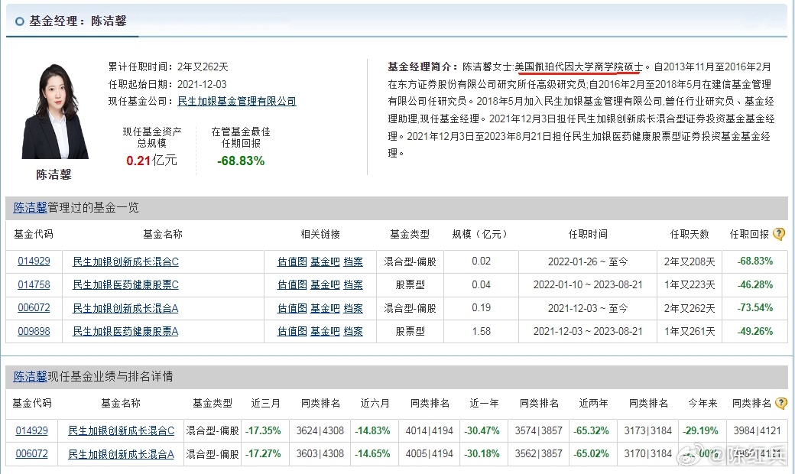795x474 pixels.
Task: Open 民生加银创新成长混合A in managed funds table
Action: (x=125, y=308)
